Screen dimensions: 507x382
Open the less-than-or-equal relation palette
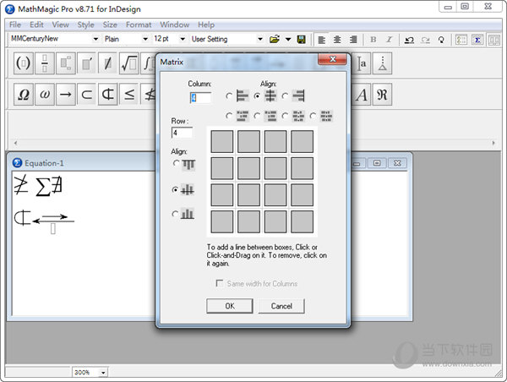point(129,95)
